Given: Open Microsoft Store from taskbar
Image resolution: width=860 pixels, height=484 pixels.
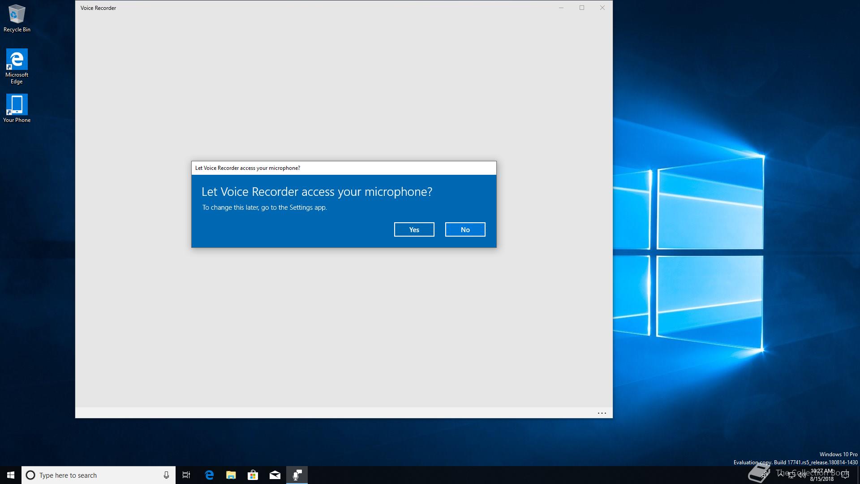Looking at the screenshot, I should pyautogui.click(x=253, y=475).
